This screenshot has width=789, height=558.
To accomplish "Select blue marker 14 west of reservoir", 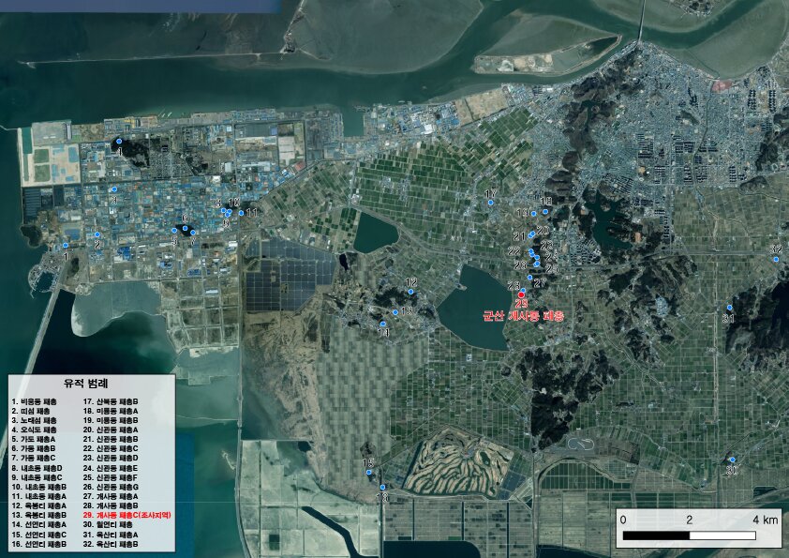I will coord(383,324).
